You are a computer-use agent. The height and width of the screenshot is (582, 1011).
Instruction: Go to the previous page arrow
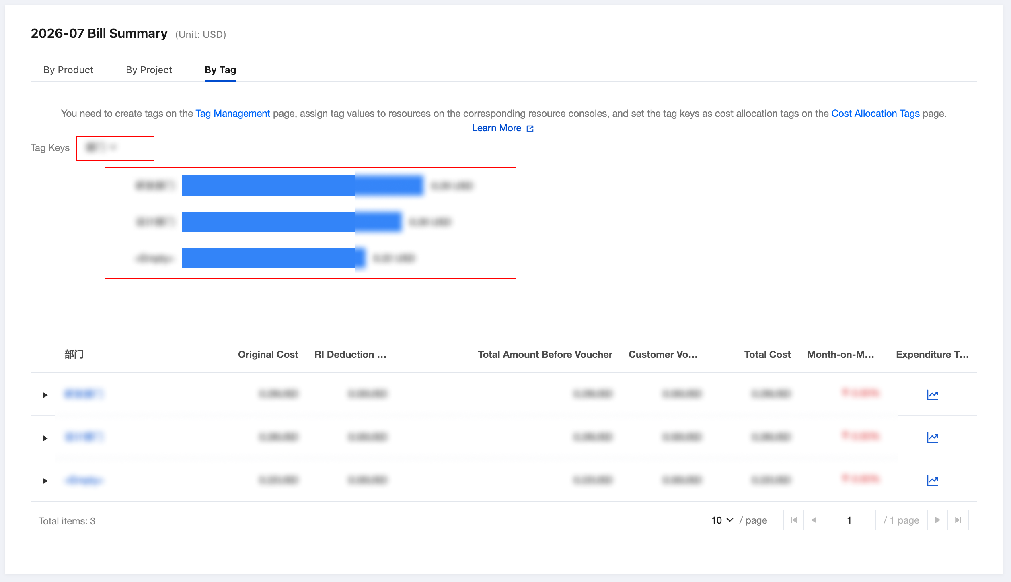click(814, 520)
